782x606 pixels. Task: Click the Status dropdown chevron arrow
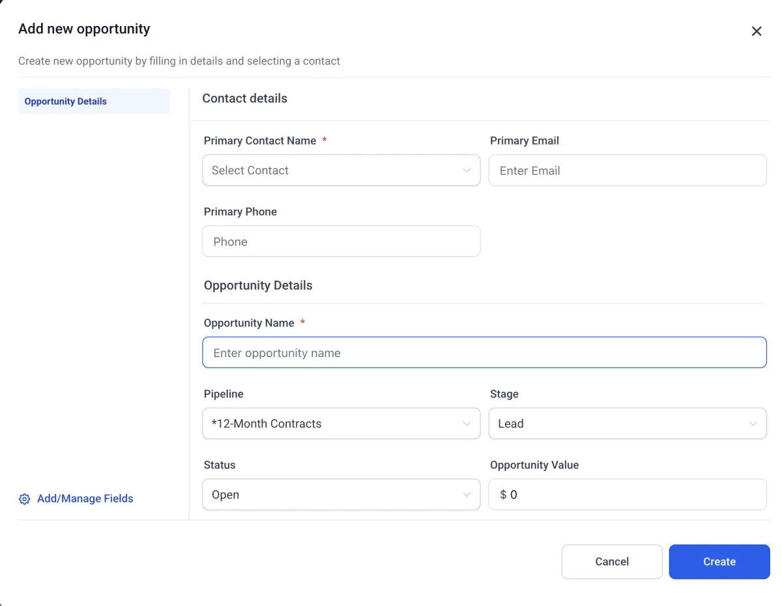pos(467,495)
